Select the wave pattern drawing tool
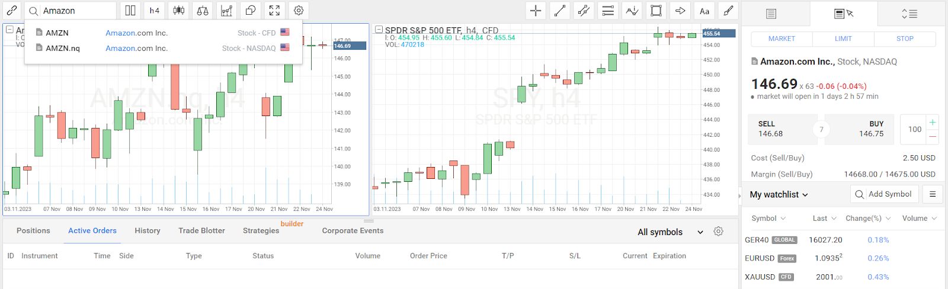 point(632,11)
